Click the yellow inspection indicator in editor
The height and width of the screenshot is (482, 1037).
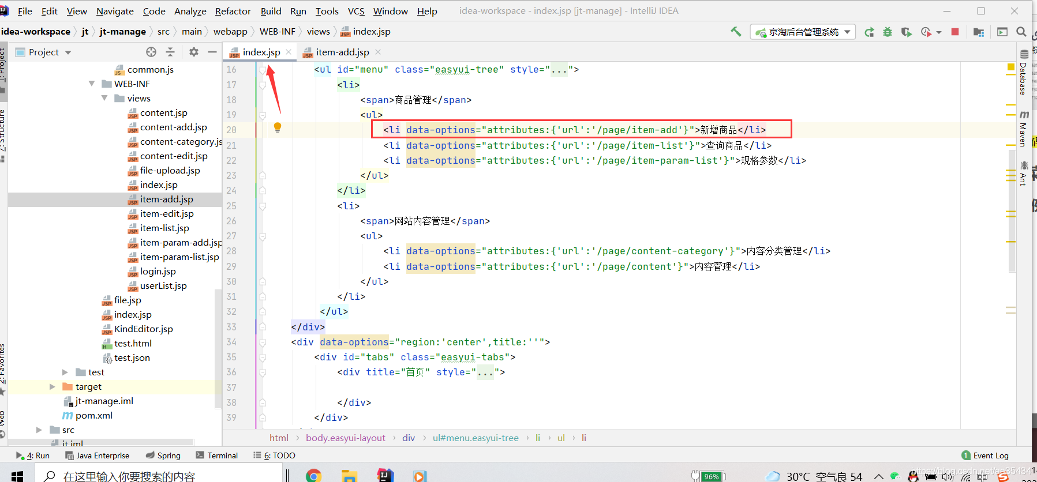[x=1010, y=67]
